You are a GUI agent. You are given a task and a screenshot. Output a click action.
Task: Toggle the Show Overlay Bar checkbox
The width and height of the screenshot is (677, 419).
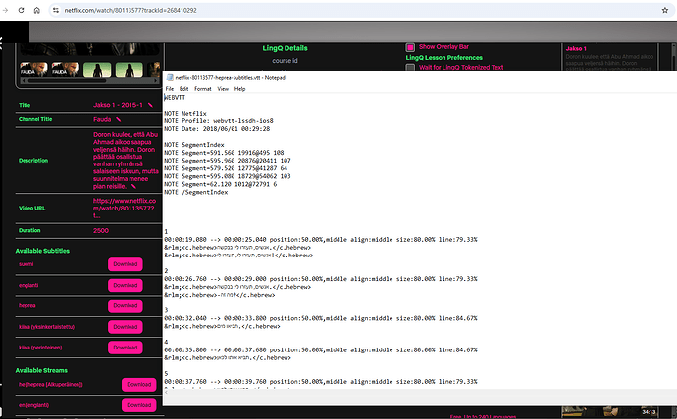point(410,47)
